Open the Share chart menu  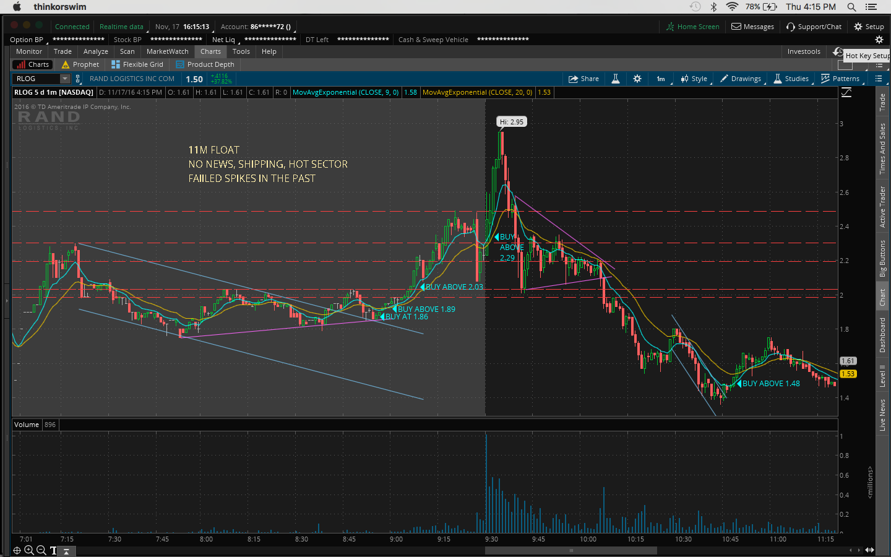(583, 79)
